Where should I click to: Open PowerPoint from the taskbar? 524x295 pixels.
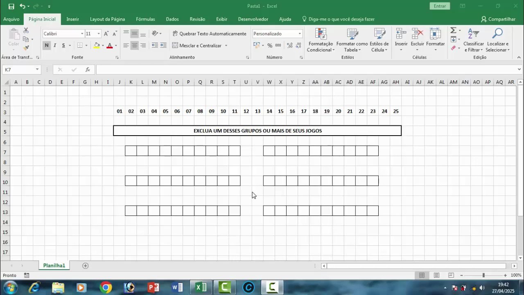(x=154, y=287)
